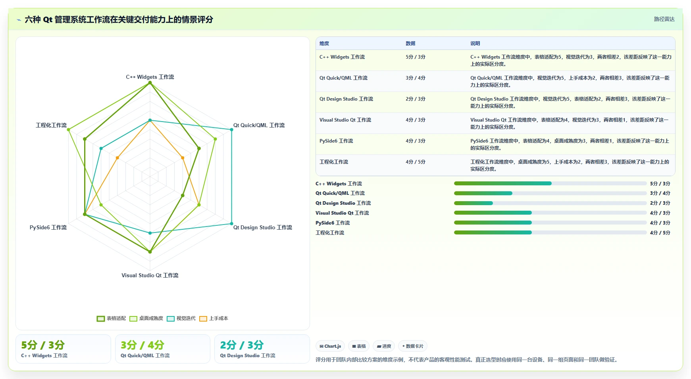This screenshot has height=379, width=691.
Task: Click the PySide6 工作流 radar axis label
Action: [x=48, y=227]
